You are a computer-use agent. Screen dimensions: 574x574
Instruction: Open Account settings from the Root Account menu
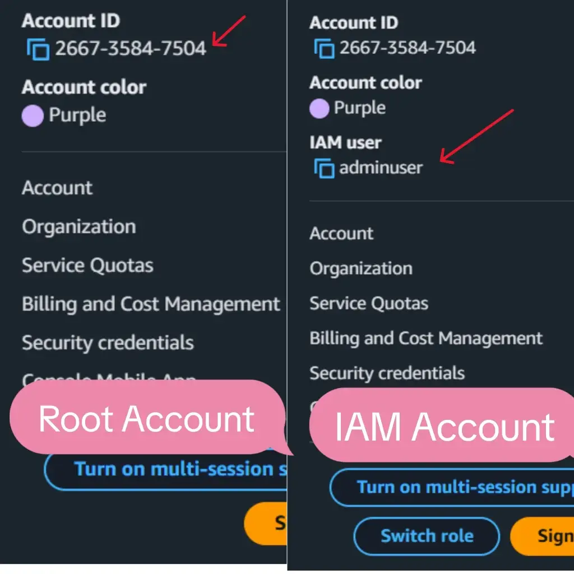pyautogui.click(x=56, y=188)
